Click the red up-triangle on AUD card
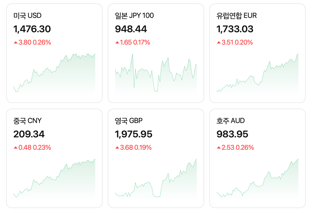The height and width of the screenshot is (215, 315). click(x=219, y=148)
